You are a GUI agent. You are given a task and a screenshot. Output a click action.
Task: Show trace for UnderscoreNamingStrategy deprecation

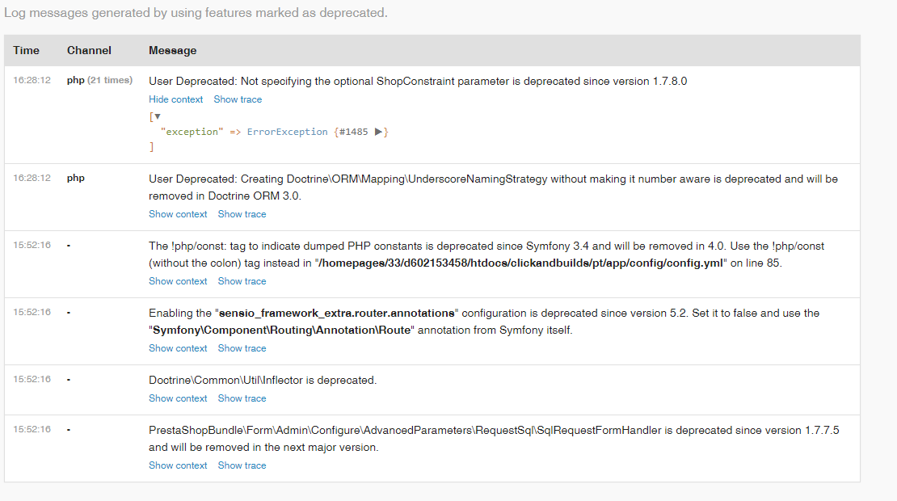click(242, 214)
